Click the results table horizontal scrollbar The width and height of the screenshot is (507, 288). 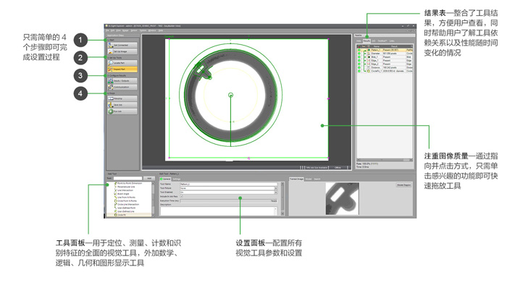(x=385, y=159)
